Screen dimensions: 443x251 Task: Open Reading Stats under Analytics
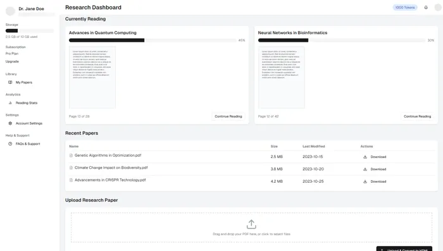pos(27,103)
